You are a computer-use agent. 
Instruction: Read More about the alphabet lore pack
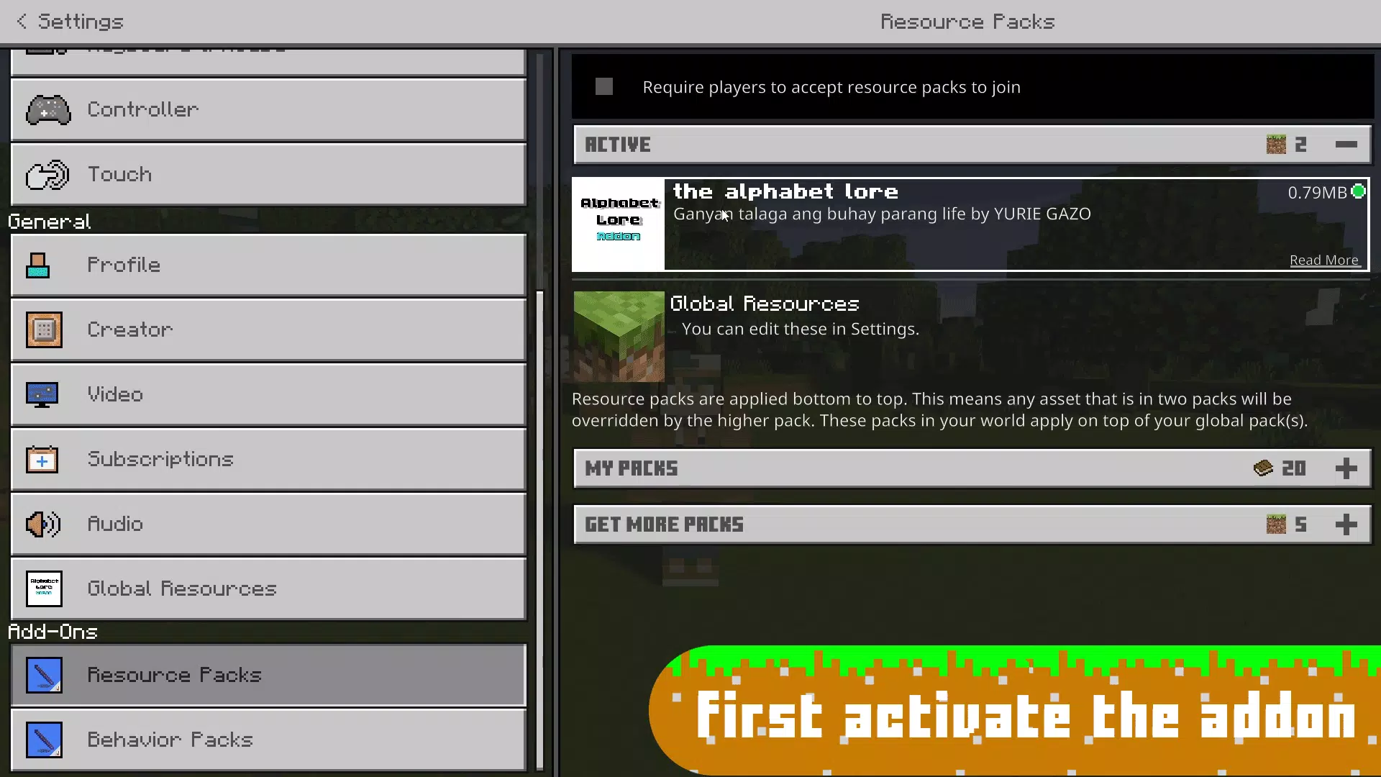tap(1323, 259)
